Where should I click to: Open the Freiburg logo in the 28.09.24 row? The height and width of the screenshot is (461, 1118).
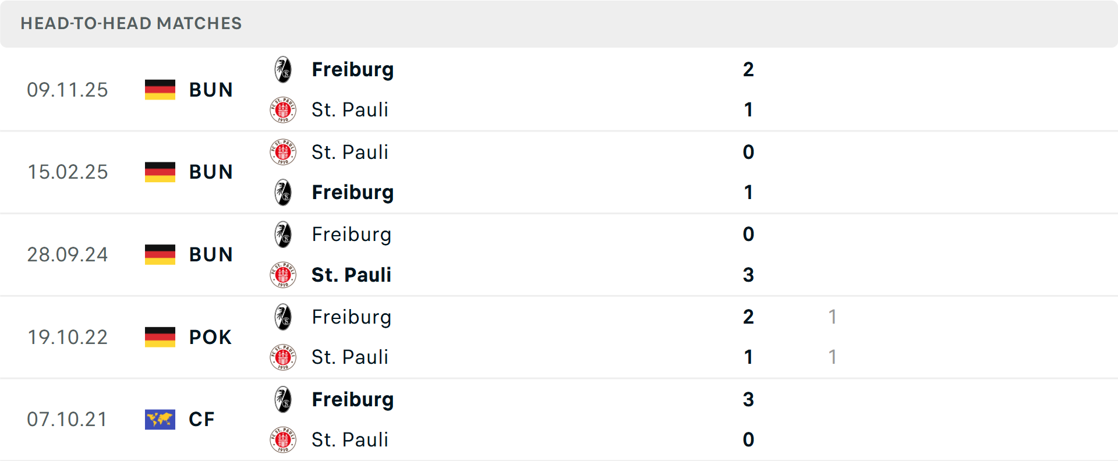pos(284,234)
